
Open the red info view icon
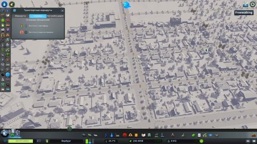pos(8,20)
